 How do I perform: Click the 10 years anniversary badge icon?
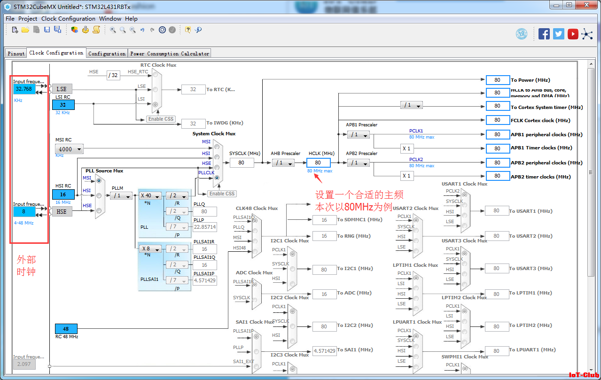pyautogui.click(x=522, y=33)
